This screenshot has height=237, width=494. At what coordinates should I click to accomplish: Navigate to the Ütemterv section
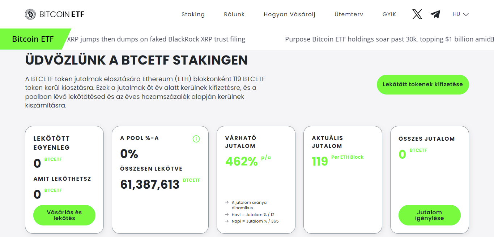349,14
